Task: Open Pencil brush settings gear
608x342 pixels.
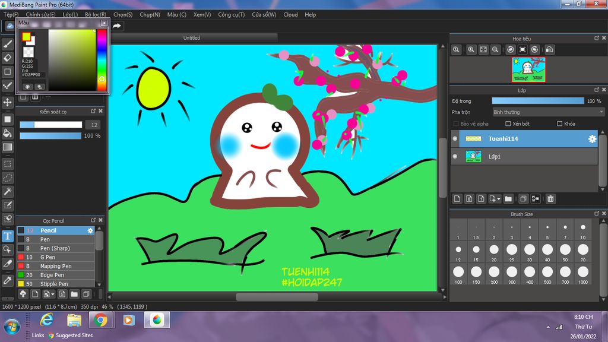Action: (x=90, y=230)
